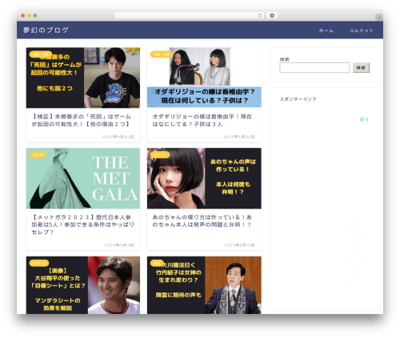Image resolution: width=400 pixels, height=338 pixels.
Task: Click category badge on 大川隆法 card
Action: (157, 263)
